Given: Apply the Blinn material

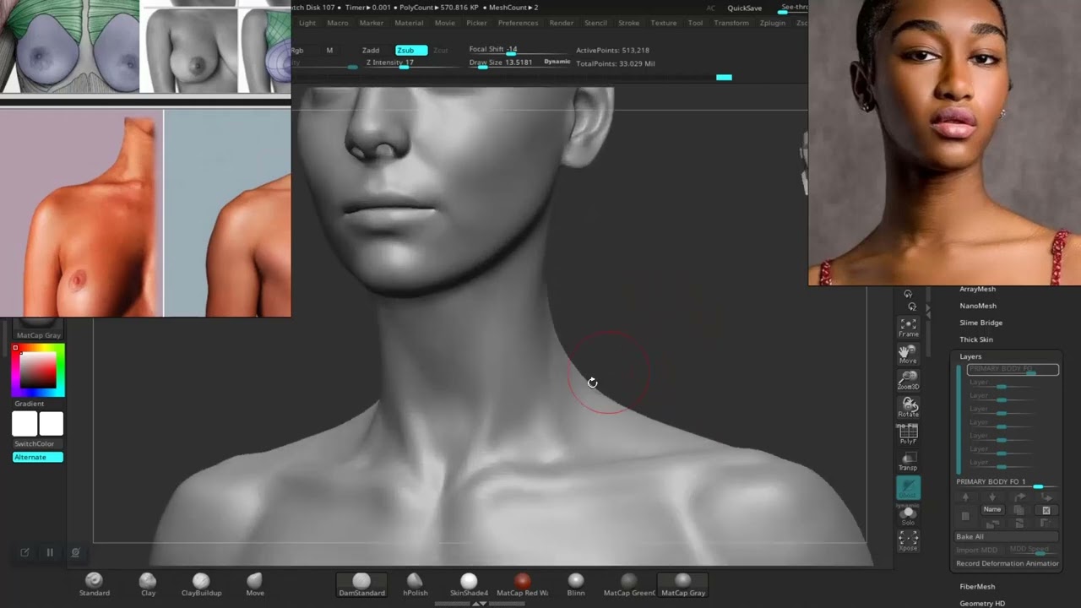Looking at the screenshot, I should (x=576, y=584).
